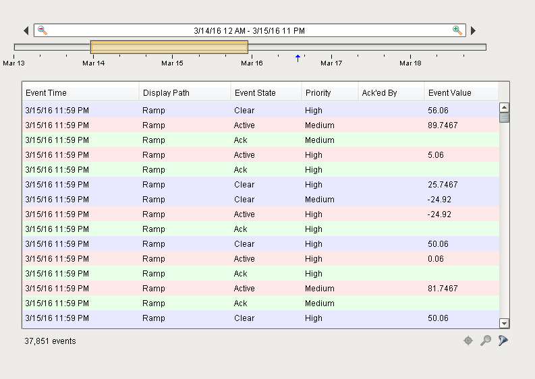Open the search magnifier below table
535x379 pixels.
486,341
